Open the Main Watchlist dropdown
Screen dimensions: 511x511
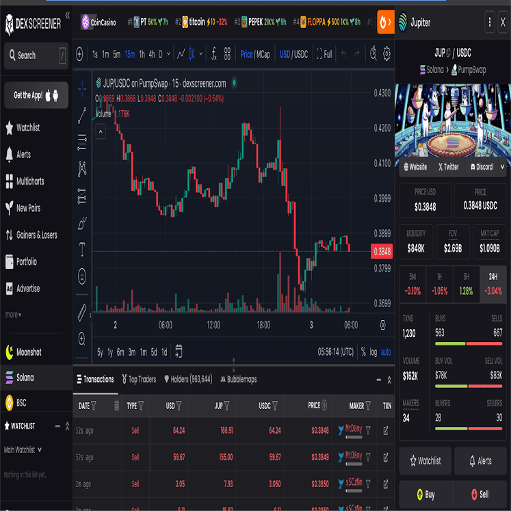23,449
